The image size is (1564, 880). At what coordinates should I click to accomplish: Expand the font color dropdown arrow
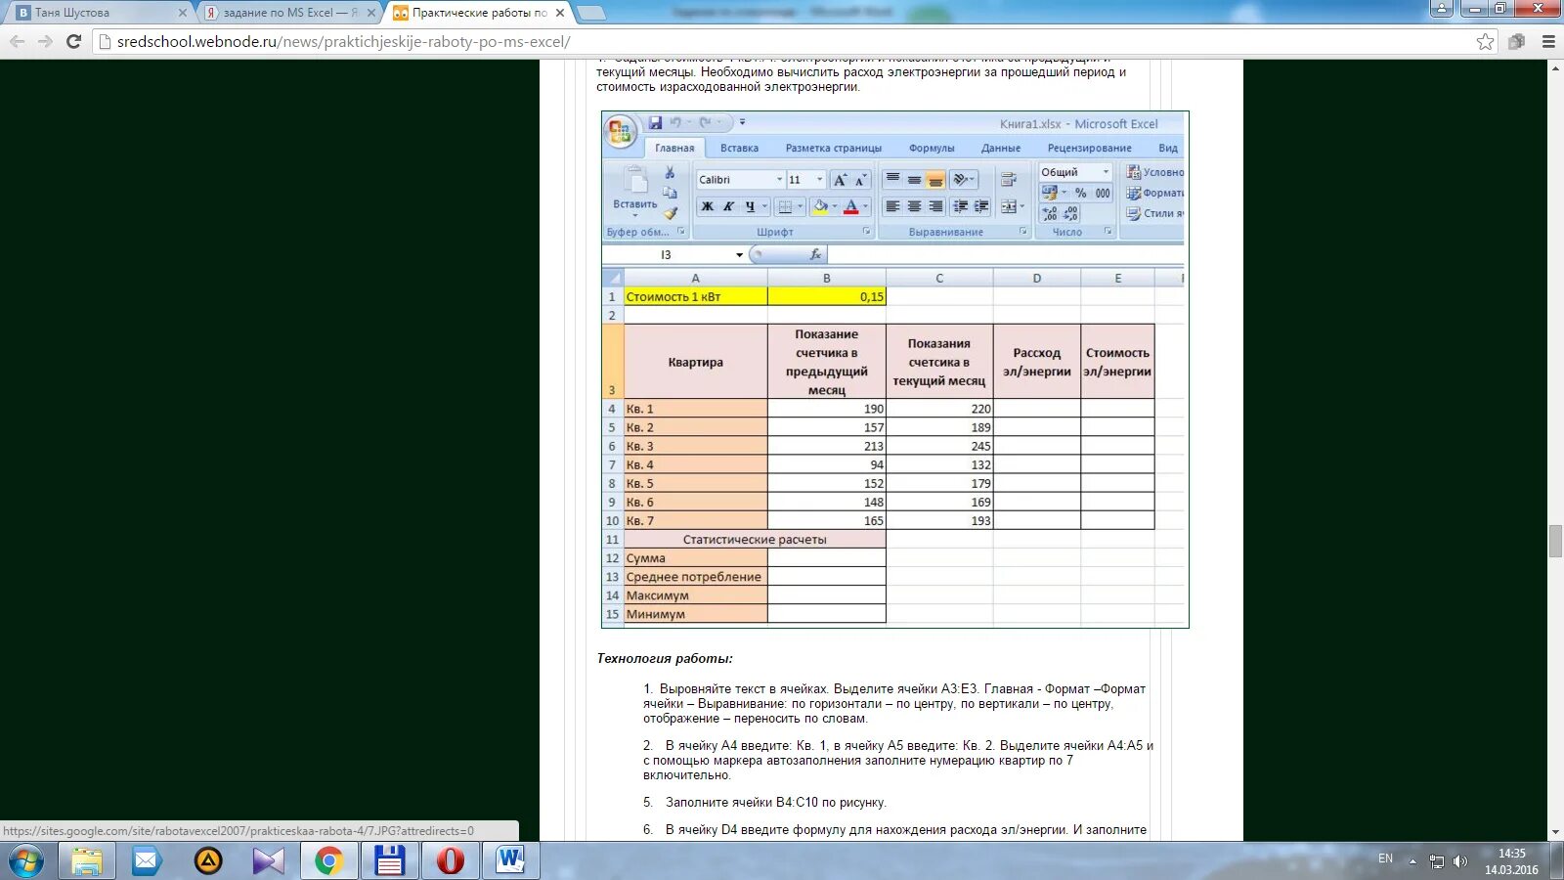[x=865, y=206]
